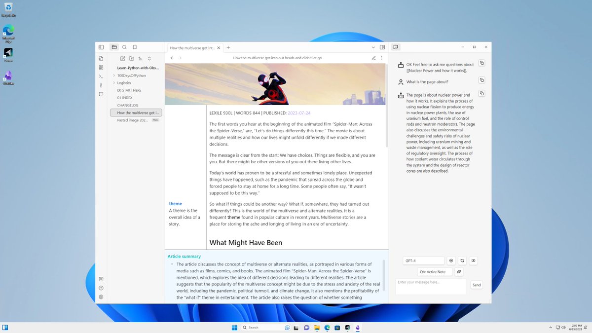592x333 pixels.
Task: Select 'How the multiverse got i...' file
Action: coord(136,112)
